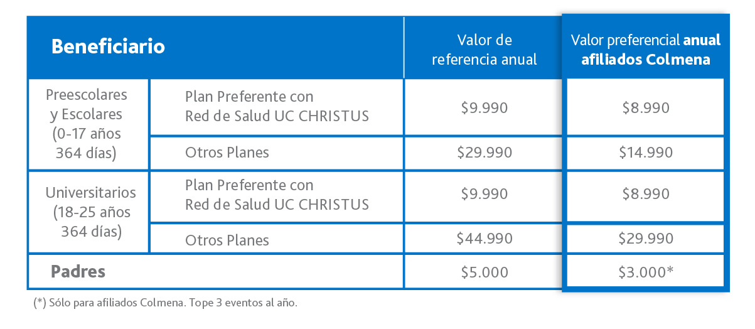The image size is (755, 329).
Task: Select the $3.000* preferential value for Padres
Action: pyautogui.click(x=647, y=272)
